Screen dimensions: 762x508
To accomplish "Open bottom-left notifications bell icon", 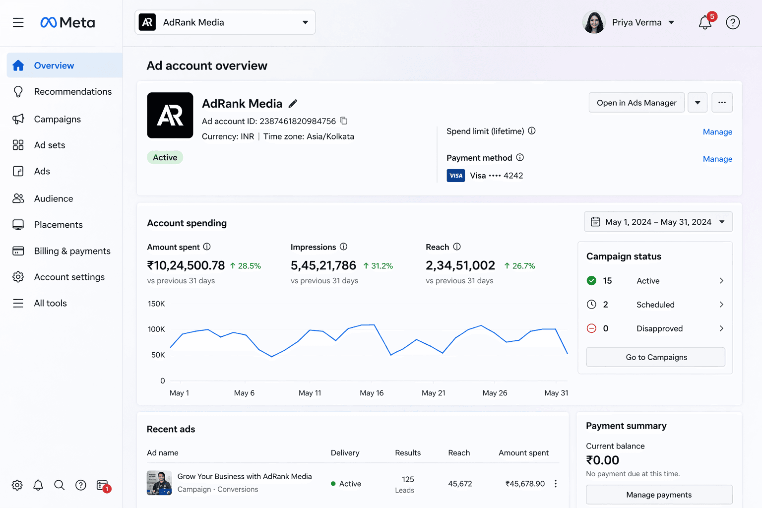I will point(38,485).
